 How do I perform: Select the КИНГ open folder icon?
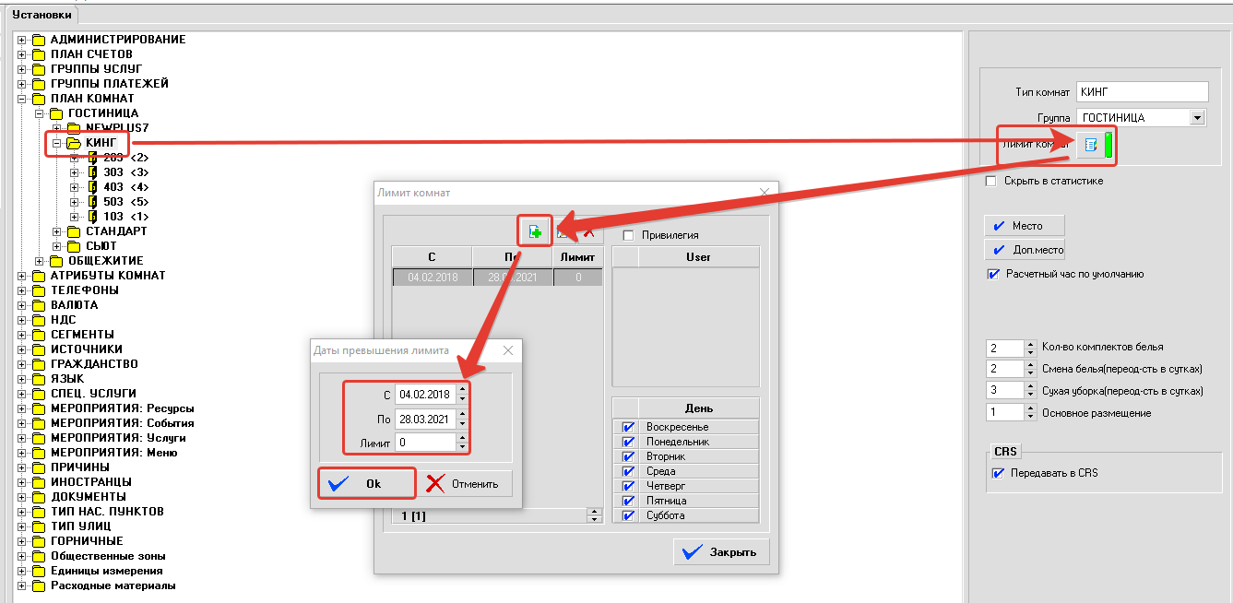pos(74,143)
